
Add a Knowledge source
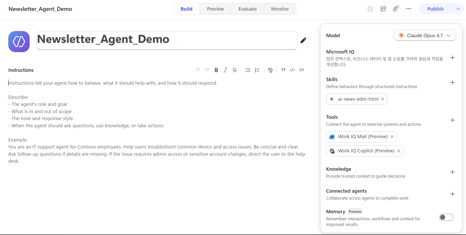(x=453, y=172)
